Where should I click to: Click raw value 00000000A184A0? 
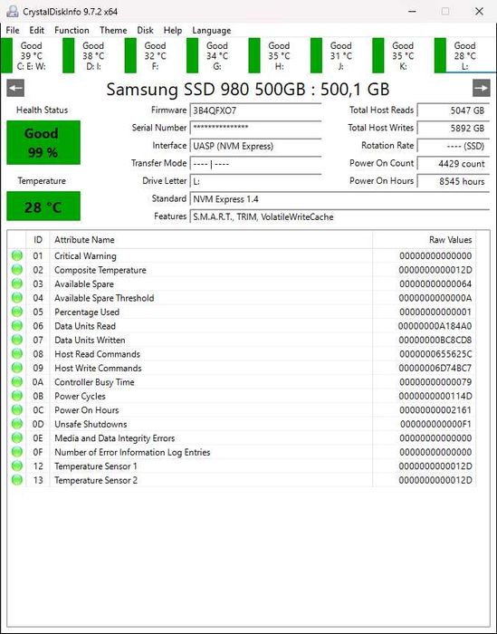tap(435, 326)
